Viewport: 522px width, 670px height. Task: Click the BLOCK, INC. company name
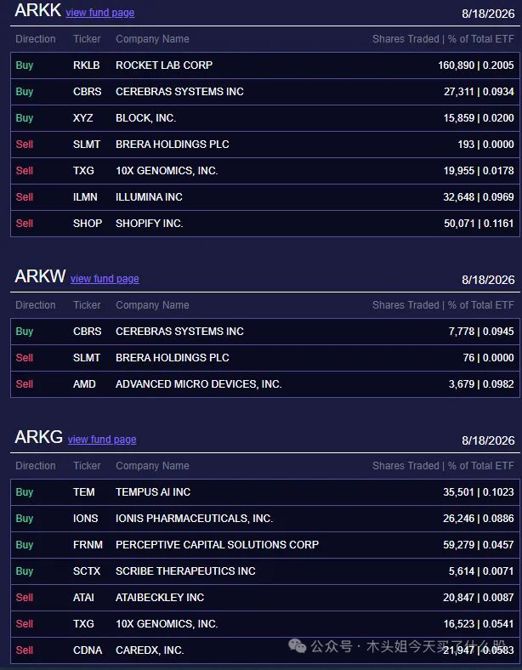[145, 118]
